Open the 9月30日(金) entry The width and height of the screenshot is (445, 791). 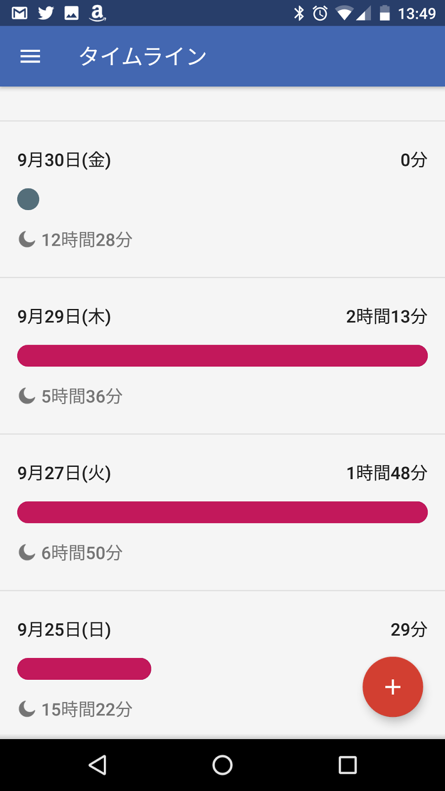[222, 199]
